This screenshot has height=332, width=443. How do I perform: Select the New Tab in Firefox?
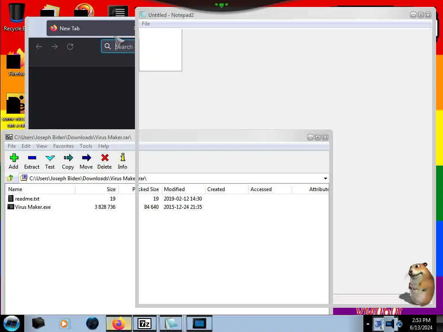click(x=91, y=28)
